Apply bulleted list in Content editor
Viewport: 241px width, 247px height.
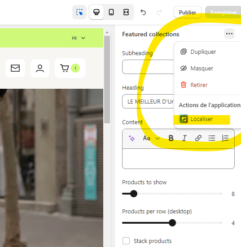[x=212, y=138]
